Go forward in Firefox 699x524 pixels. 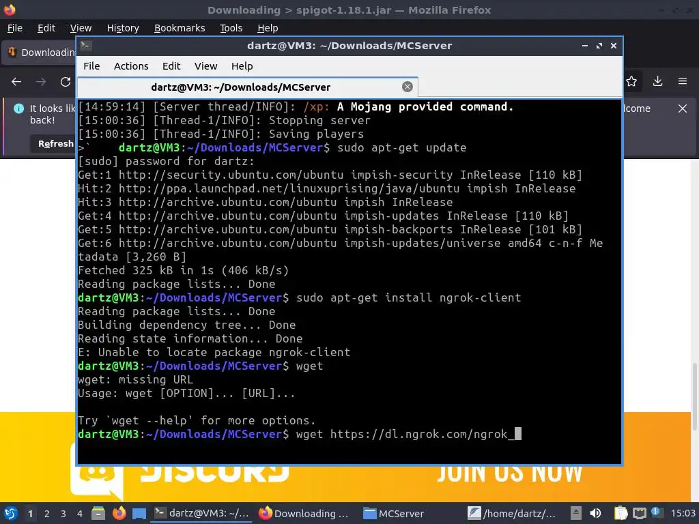point(41,82)
